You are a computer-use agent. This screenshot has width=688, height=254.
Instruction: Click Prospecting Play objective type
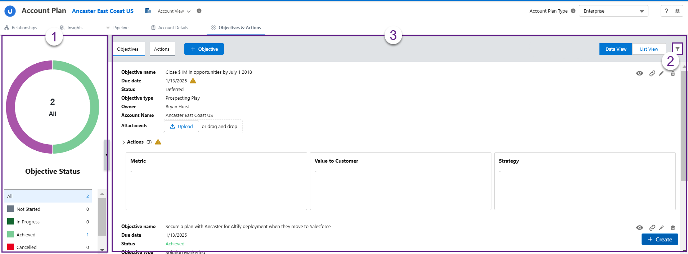pos(183,98)
